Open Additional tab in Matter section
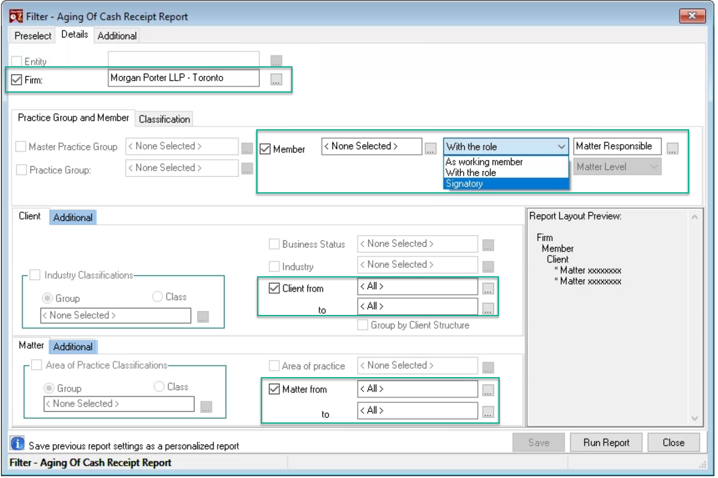The height and width of the screenshot is (478, 718). (x=73, y=347)
